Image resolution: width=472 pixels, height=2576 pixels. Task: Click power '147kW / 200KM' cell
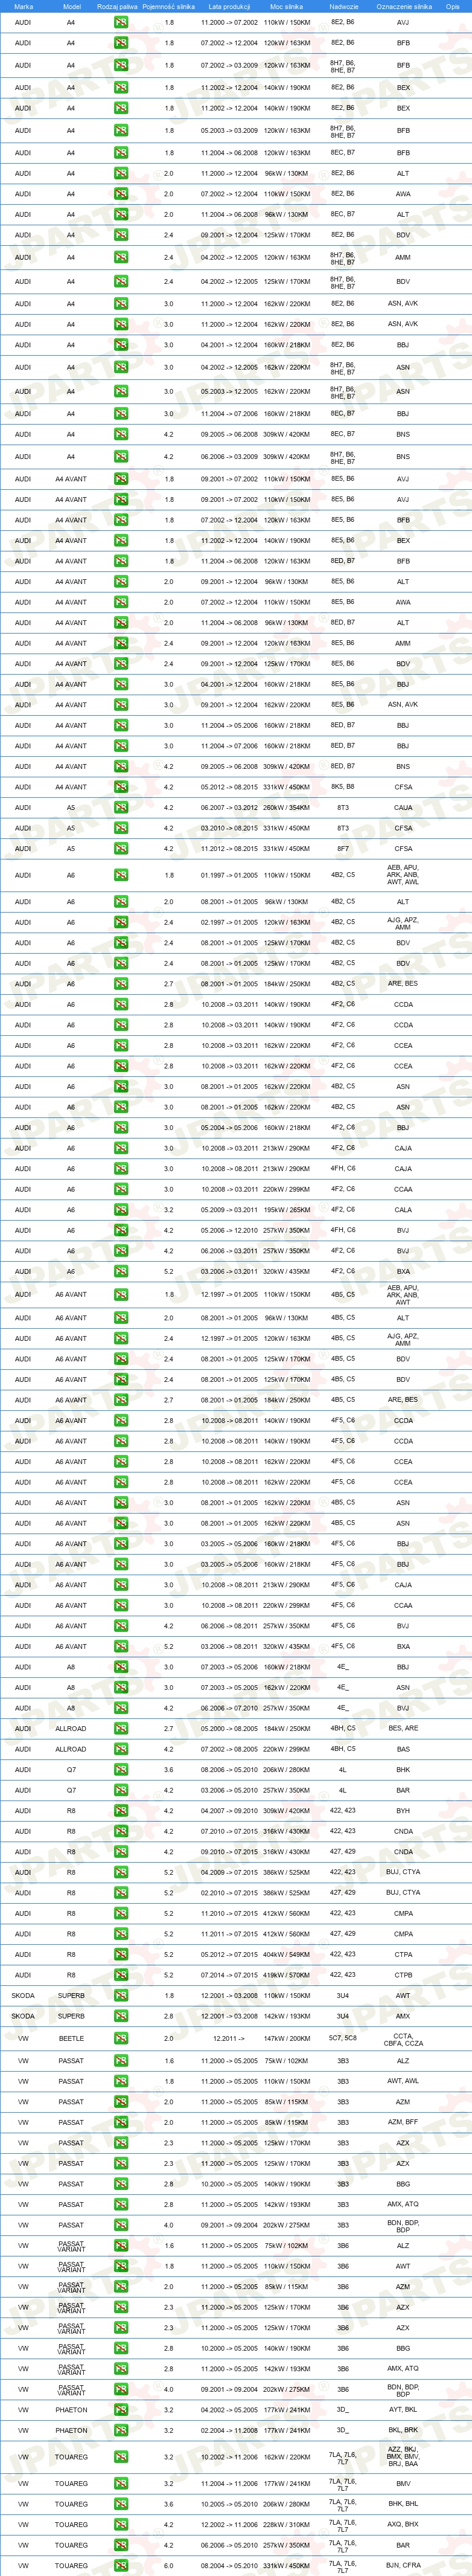click(287, 2038)
